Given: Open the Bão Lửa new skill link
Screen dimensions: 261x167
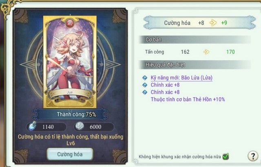Looking at the screenshot, I should (x=181, y=78).
